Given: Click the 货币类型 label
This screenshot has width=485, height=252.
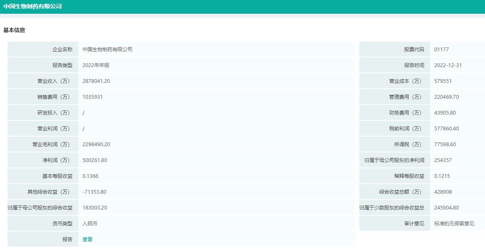Looking at the screenshot, I should click(x=62, y=223).
